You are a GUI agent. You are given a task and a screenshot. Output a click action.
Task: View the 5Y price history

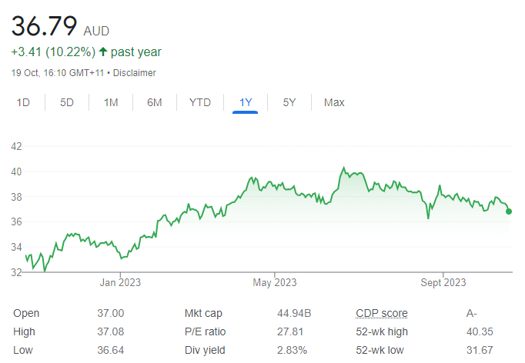click(289, 102)
